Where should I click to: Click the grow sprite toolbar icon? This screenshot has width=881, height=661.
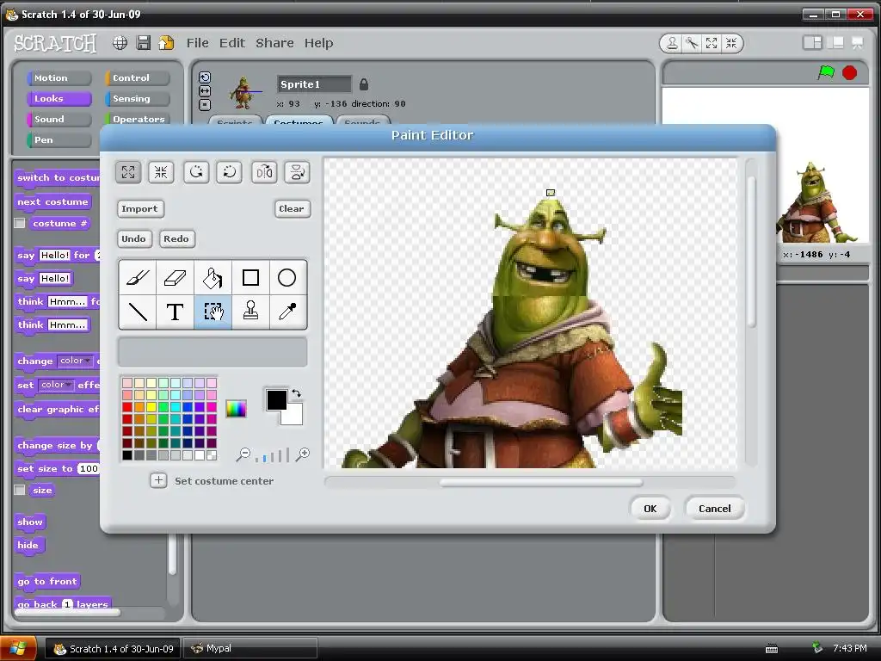(x=712, y=43)
